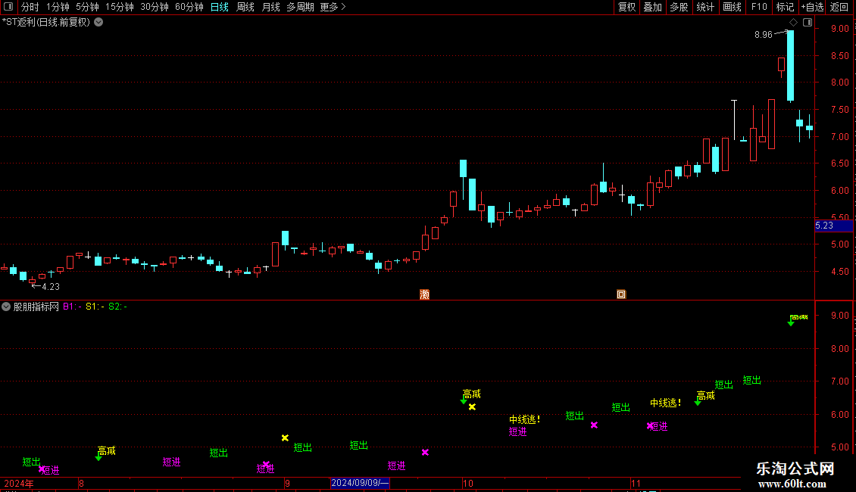The image size is (856, 492).
Task: Select the 1分钟 period tab
Action: (58, 7)
